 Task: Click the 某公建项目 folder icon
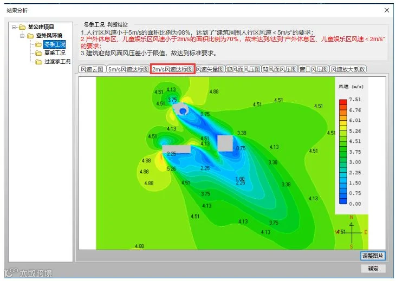(22, 27)
